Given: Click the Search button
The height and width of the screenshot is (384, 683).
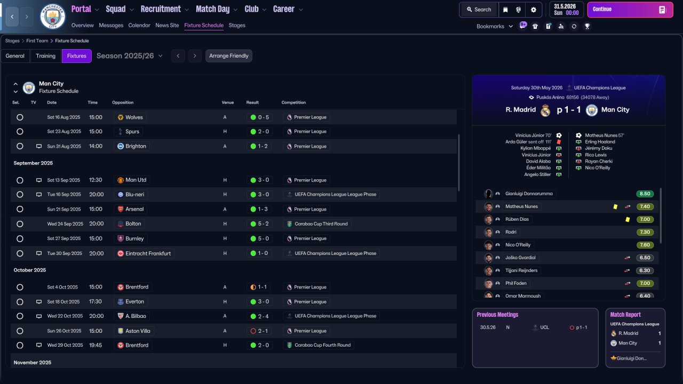Looking at the screenshot, I should point(479,10).
